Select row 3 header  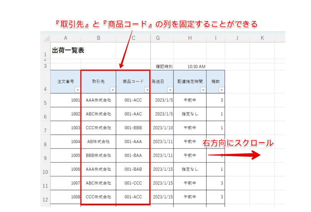tap(45, 66)
